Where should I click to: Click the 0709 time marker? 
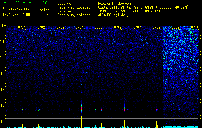coord(176,28)
